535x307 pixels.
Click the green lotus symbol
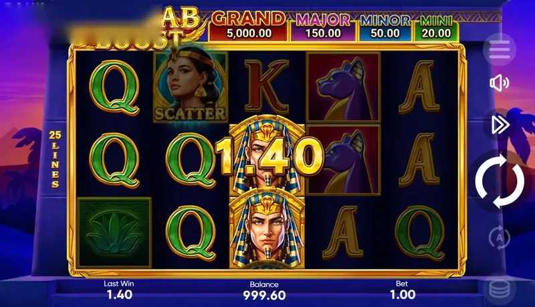coord(114,232)
